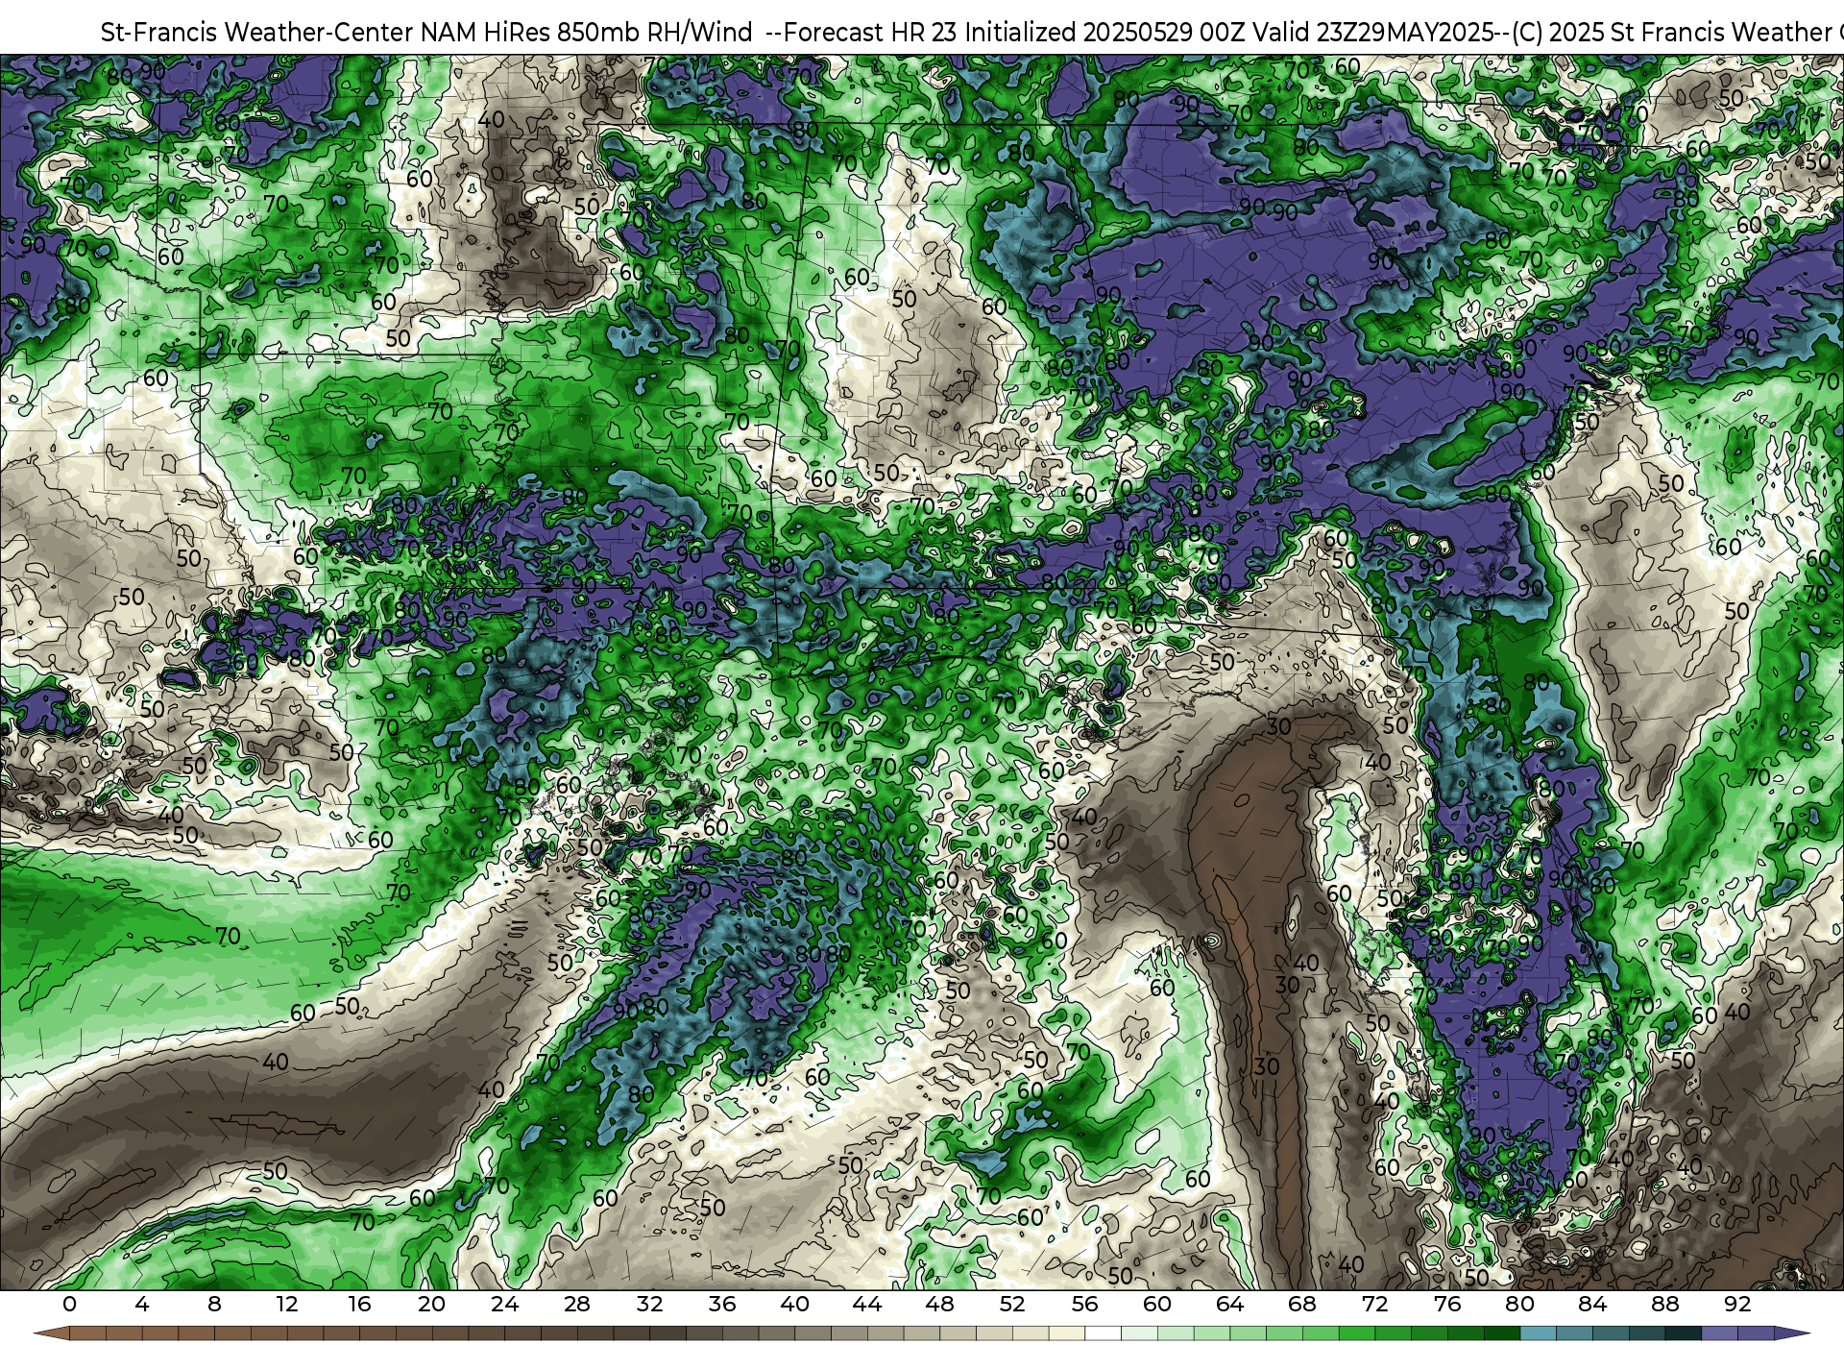This screenshot has height=1345, width=1844.
Task: Select the first teal-blue swatch in the colorbar
Action: [x=1538, y=1333]
